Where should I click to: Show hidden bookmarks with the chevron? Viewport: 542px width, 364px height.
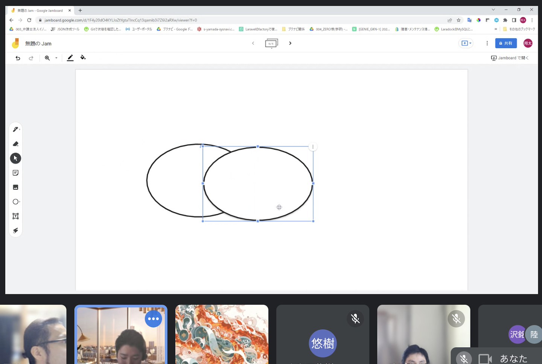pyautogui.click(x=496, y=29)
